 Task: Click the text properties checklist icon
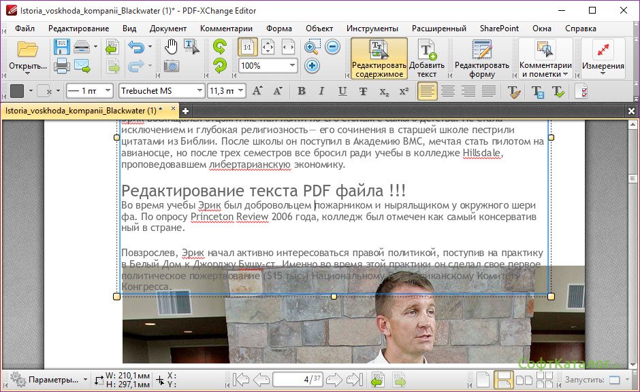tap(581, 91)
